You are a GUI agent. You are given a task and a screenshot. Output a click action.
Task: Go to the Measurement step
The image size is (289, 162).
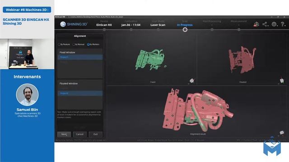[x=239, y=21]
